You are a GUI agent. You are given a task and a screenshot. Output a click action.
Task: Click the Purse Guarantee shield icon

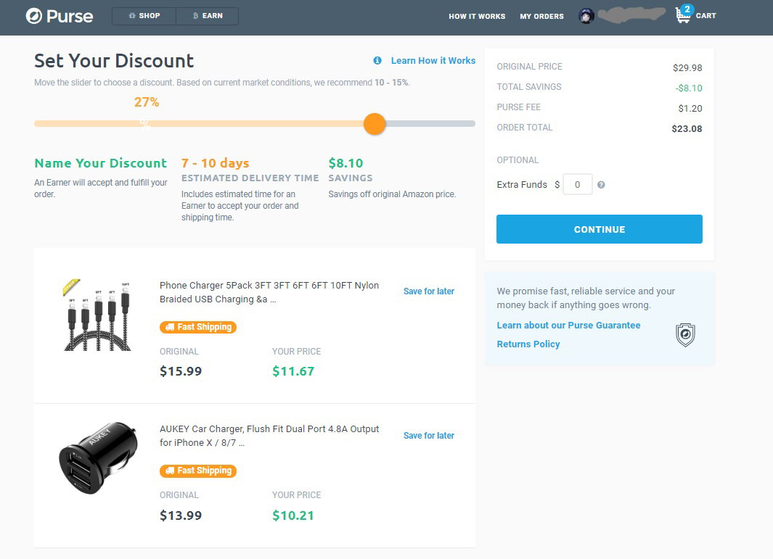[x=684, y=335]
